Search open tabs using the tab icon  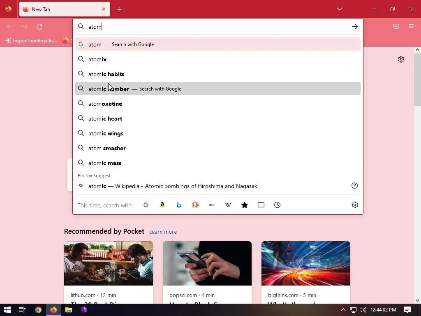pyautogui.click(x=261, y=205)
